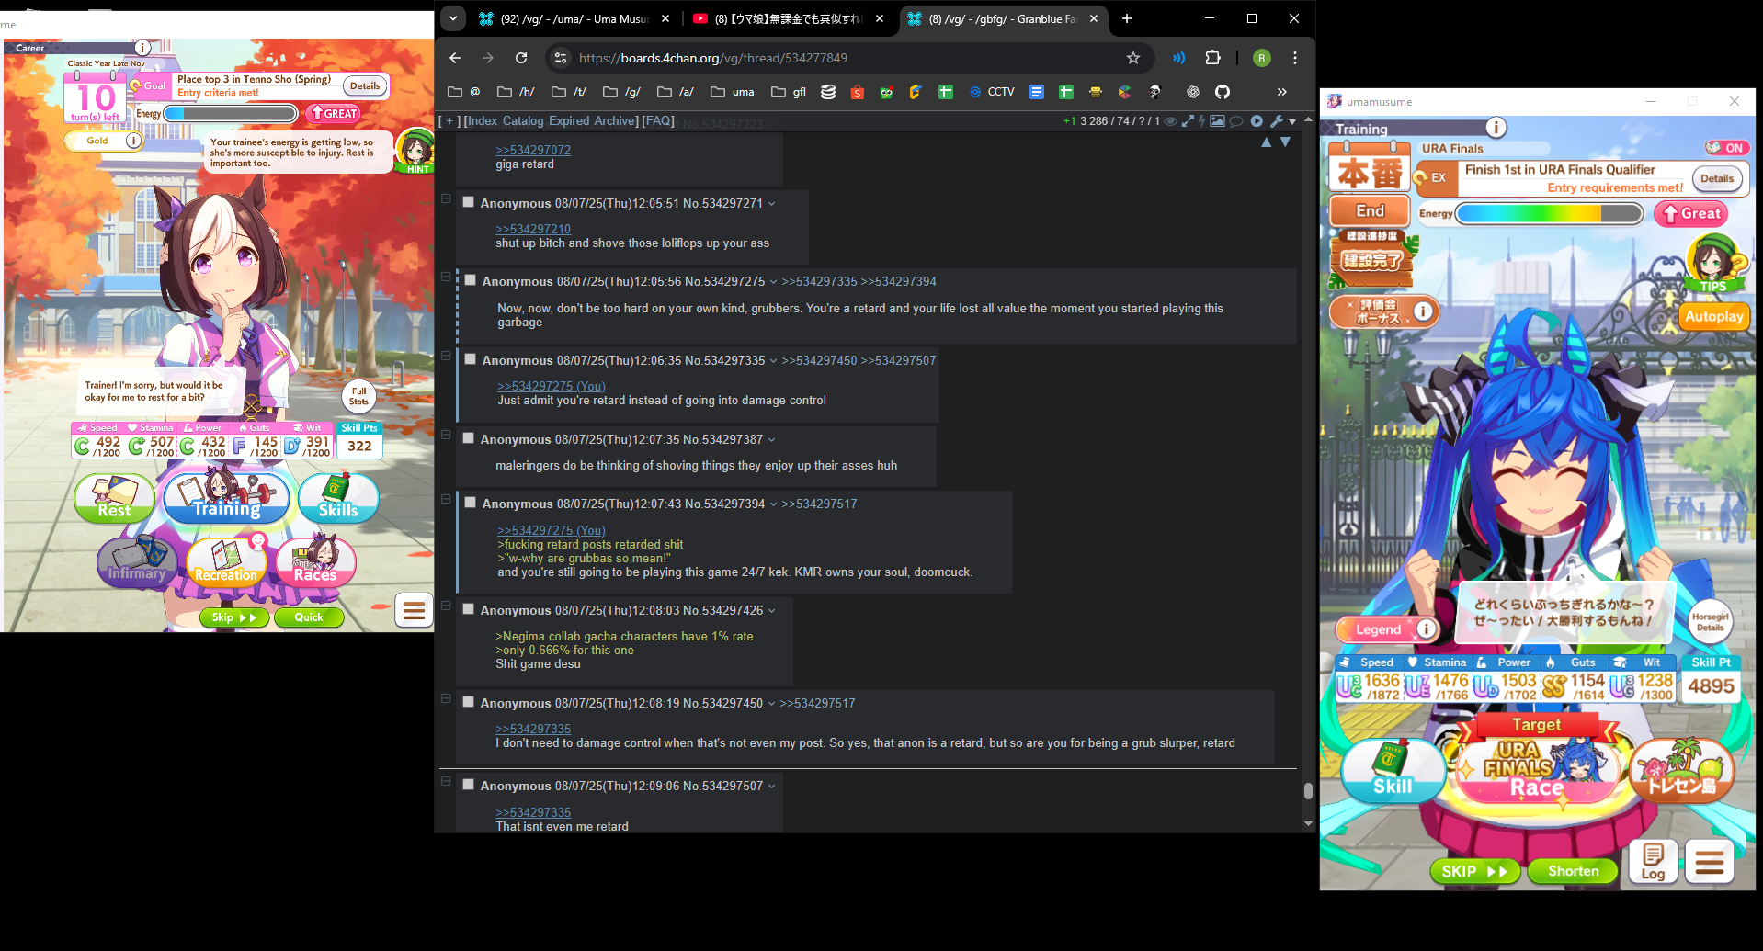Open the ChatGPT bookmark icon
Image resolution: width=1763 pixels, height=951 pixels.
1192,92
